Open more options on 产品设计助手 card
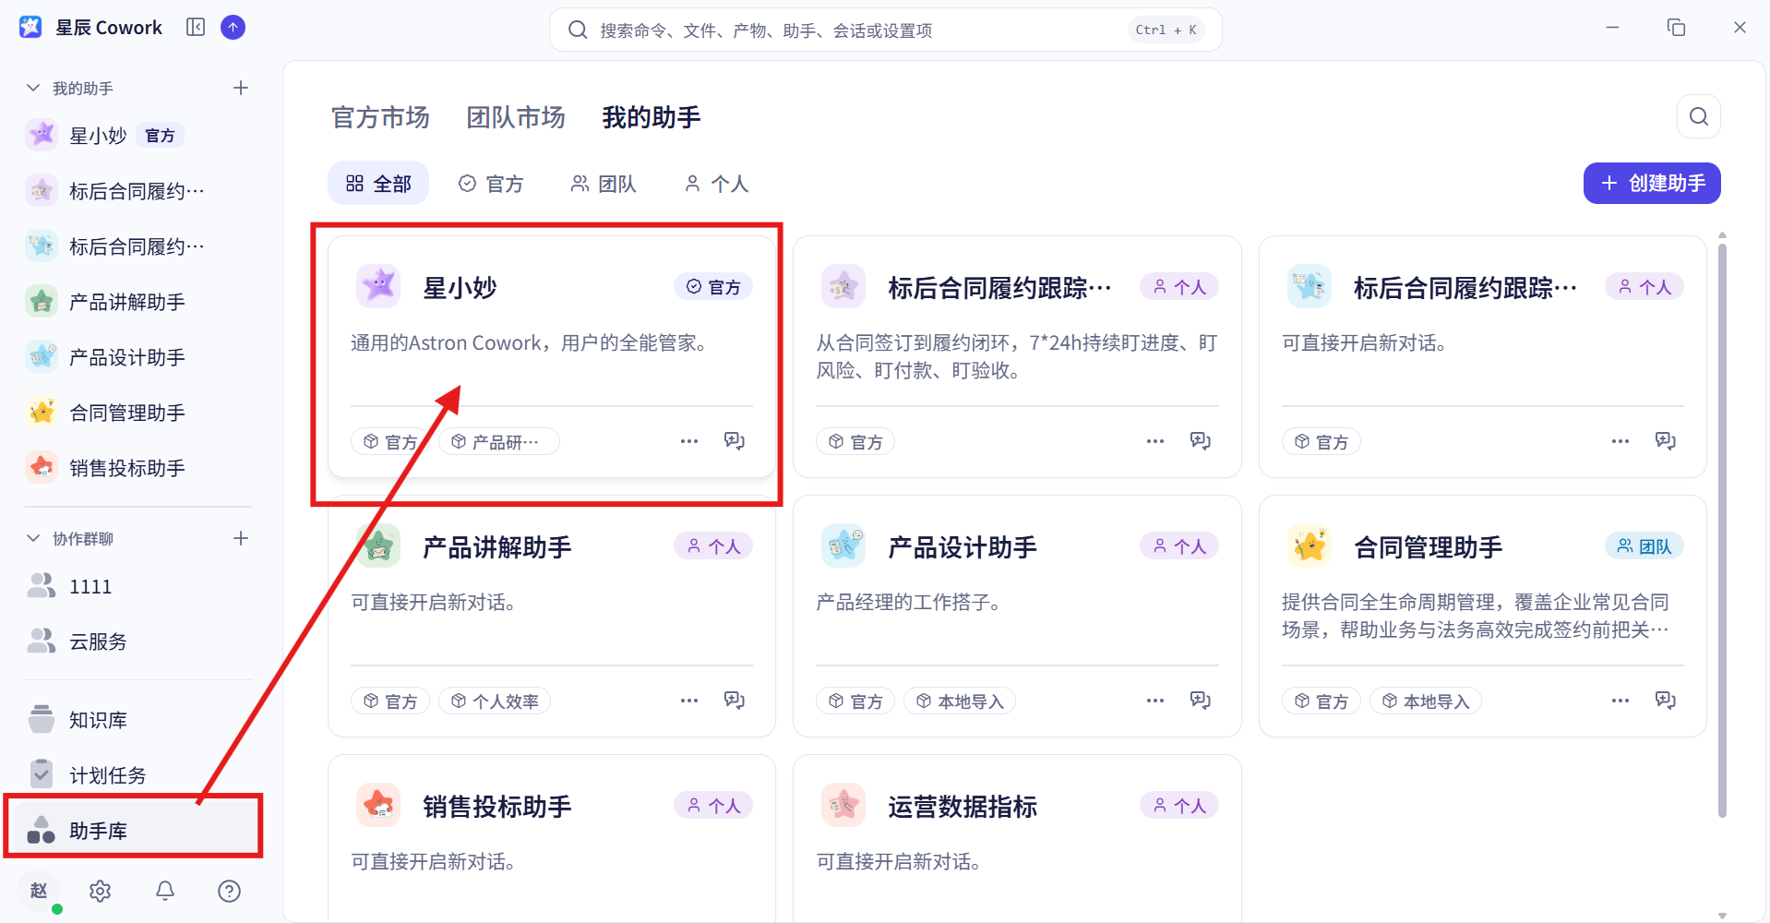This screenshot has width=1770, height=923. click(x=1155, y=701)
